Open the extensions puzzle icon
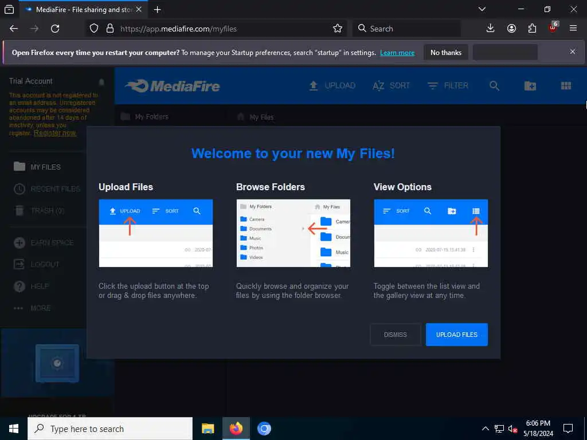Viewport: 587px width, 440px height. (532, 29)
